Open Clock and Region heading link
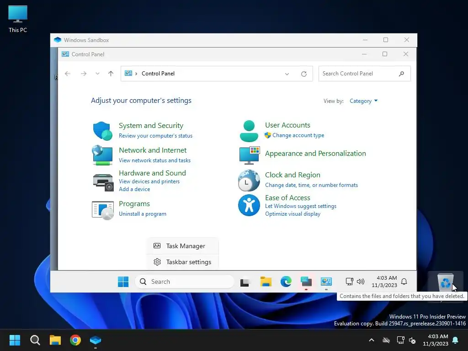This screenshot has height=351, width=468. pos(292,175)
